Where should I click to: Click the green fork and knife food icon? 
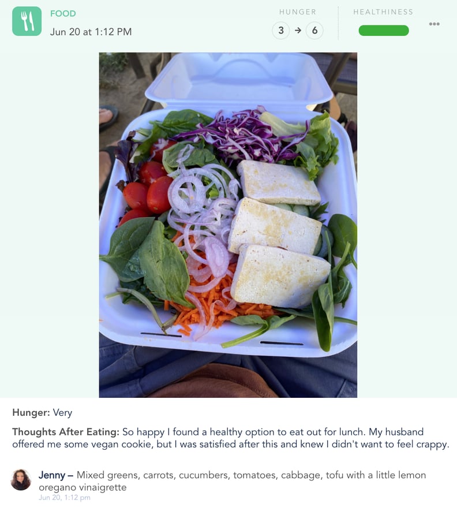point(27,21)
